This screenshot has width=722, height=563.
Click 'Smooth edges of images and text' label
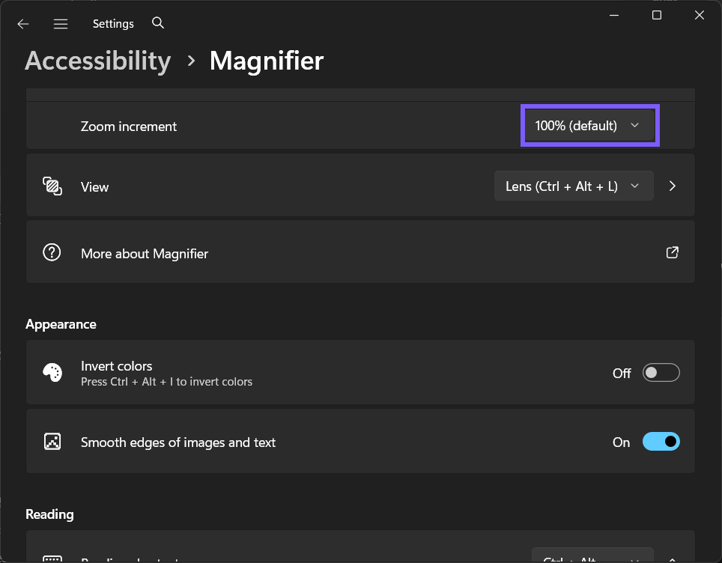(x=178, y=442)
